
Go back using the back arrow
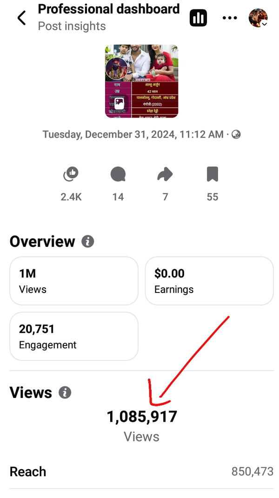click(x=21, y=18)
